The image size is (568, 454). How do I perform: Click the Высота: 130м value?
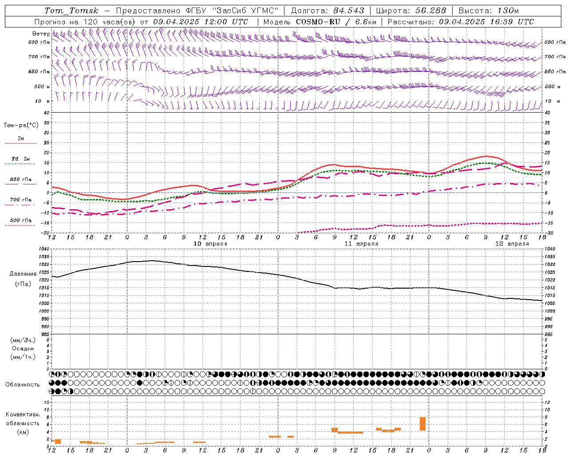tap(489, 11)
